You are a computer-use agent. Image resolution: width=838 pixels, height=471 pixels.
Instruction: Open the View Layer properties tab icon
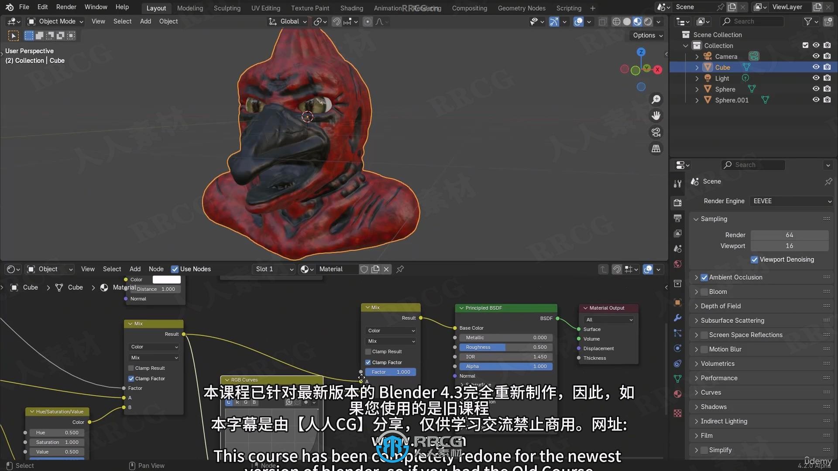(x=677, y=233)
